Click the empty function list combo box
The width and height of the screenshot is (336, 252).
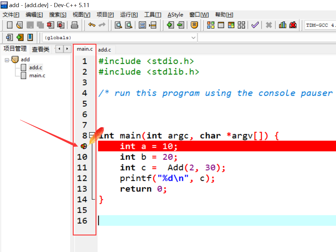267,38
